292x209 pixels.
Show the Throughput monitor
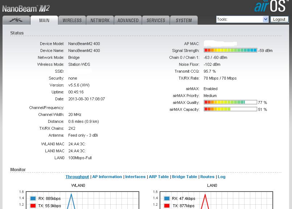tap(77, 177)
